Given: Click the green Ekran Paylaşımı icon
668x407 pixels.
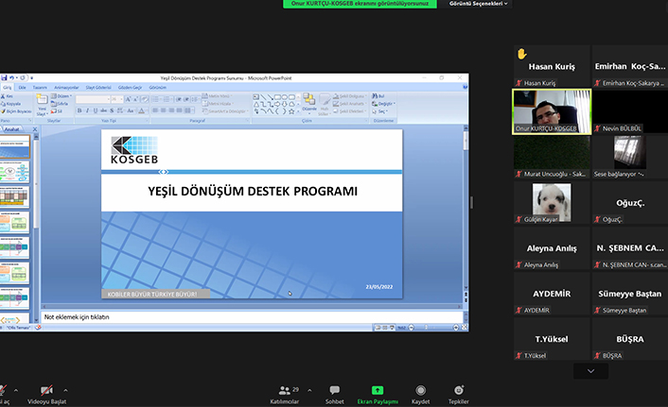Looking at the screenshot, I should [x=378, y=389].
